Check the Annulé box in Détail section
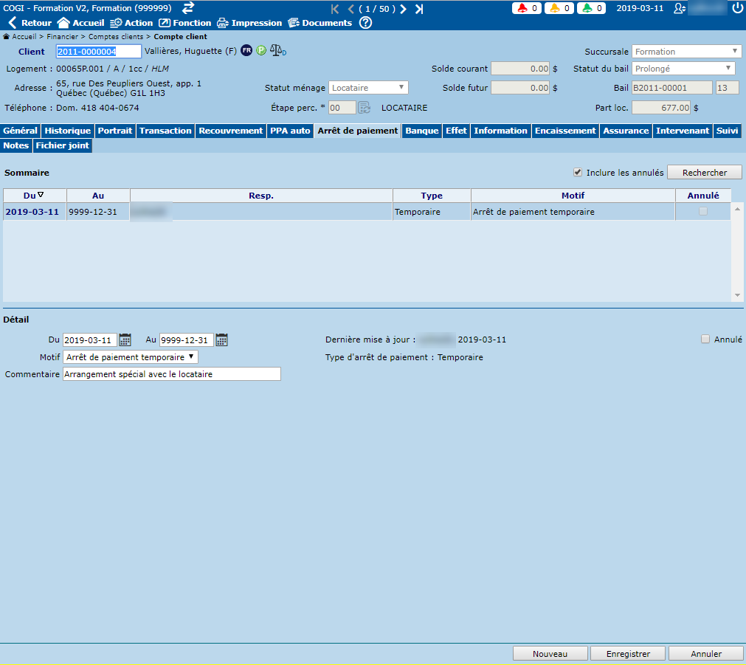The height and width of the screenshot is (665, 746). coord(705,340)
